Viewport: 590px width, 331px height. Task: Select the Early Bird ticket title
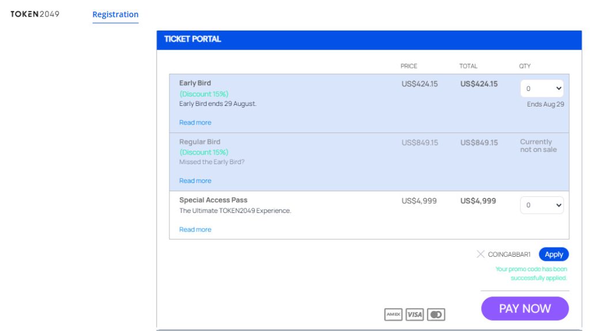(195, 83)
